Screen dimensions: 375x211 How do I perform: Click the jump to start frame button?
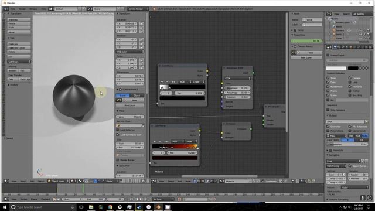129,199
